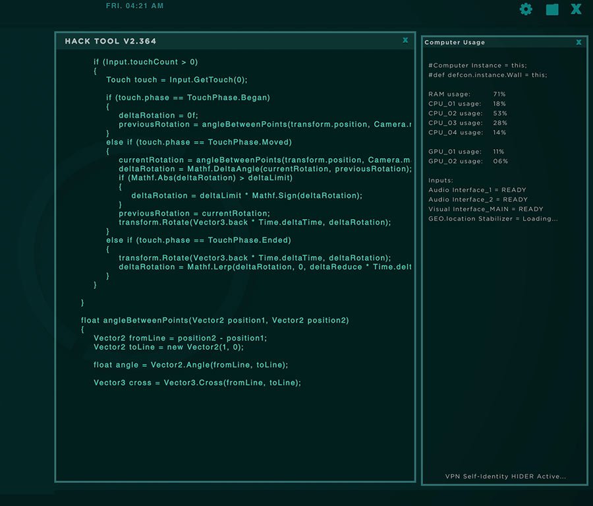Click the float angleBetweenPoints function declaration
This screenshot has width=593, height=506.
tap(215, 321)
